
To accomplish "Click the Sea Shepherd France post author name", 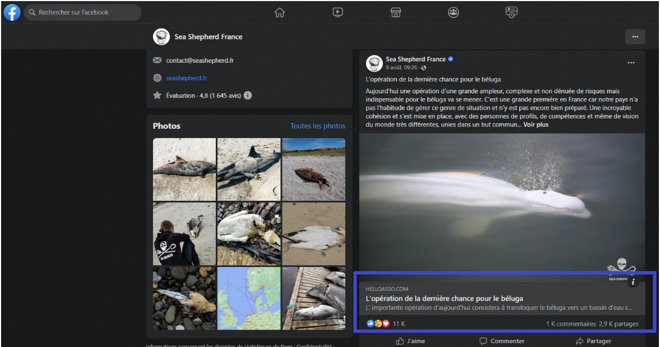I will pos(416,59).
